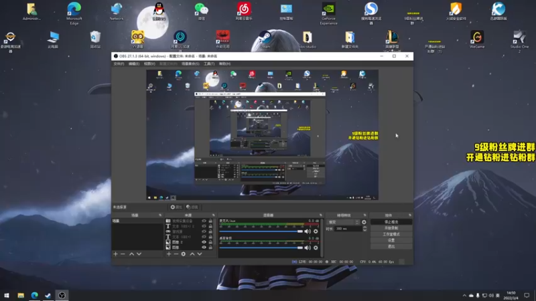536x301 pixels.
Task: Mute the 桌面音频 speaker icon
Action: (x=308, y=247)
